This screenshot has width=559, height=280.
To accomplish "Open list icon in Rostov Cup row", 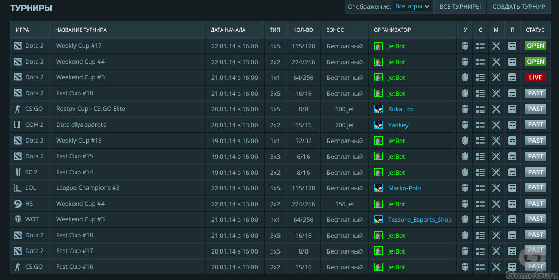I will [480, 109].
